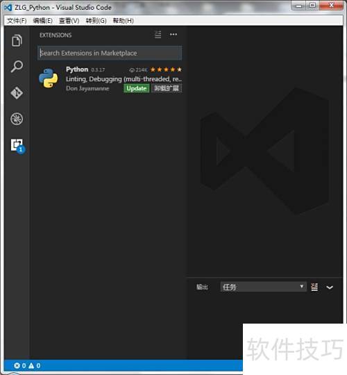Open the 转到(G) menu
This screenshot has height=375, width=347.
click(x=96, y=21)
